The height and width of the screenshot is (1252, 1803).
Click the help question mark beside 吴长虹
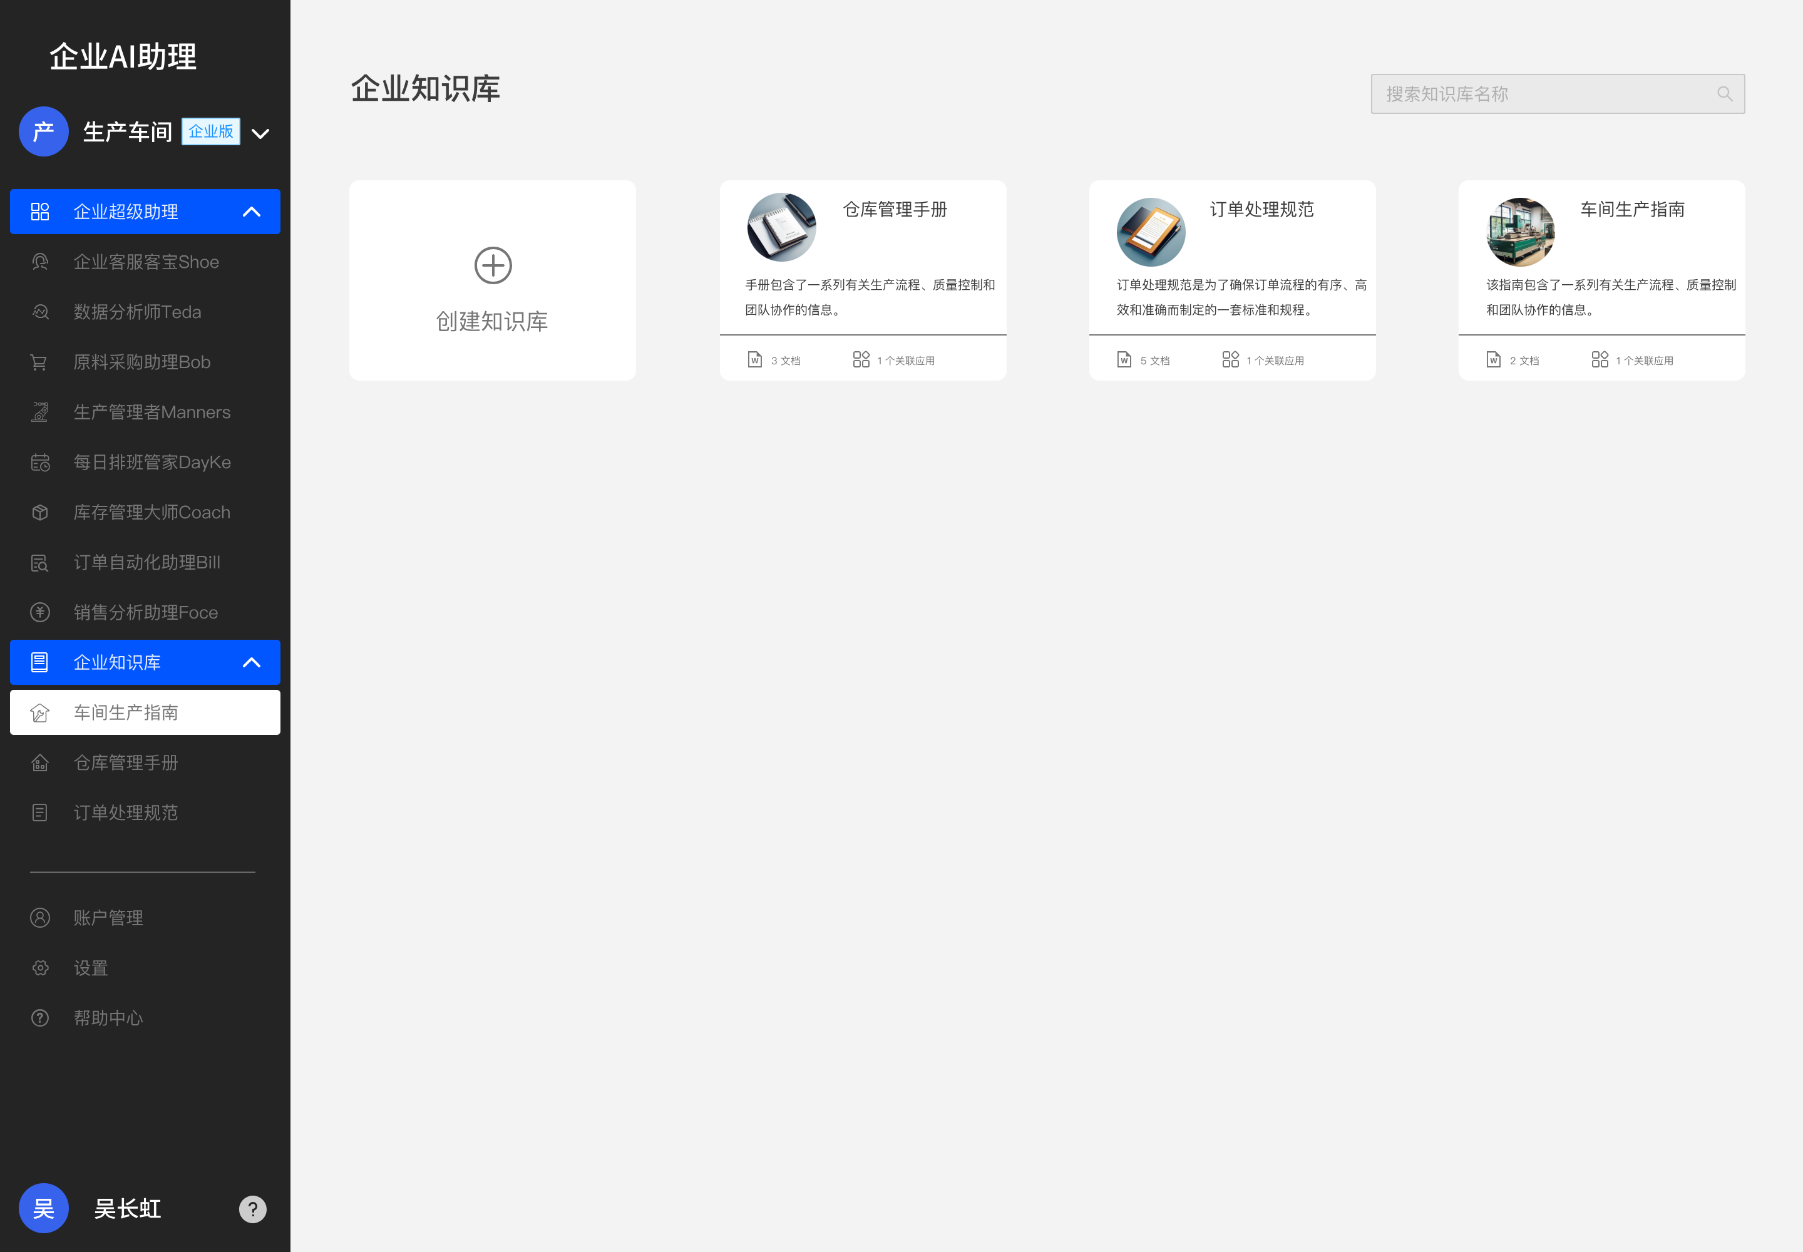[x=253, y=1208]
